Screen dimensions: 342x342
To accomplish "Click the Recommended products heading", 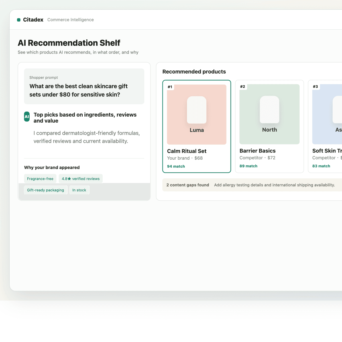I will pyautogui.click(x=194, y=72).
